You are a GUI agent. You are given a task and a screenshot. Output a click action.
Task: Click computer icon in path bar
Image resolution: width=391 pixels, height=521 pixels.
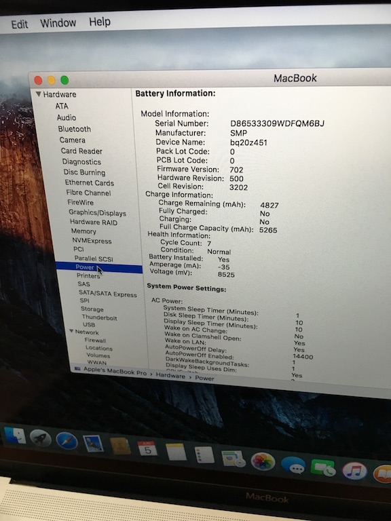(x=77, y=368)
